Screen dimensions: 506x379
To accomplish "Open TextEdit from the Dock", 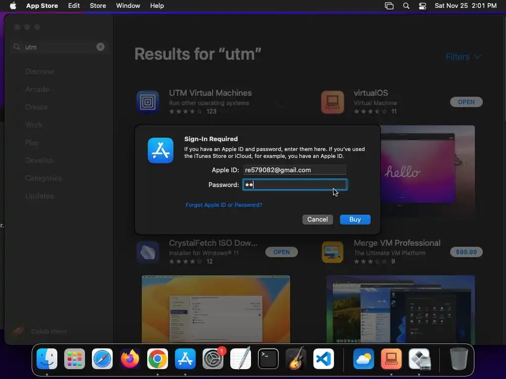I will coord(241,359).
